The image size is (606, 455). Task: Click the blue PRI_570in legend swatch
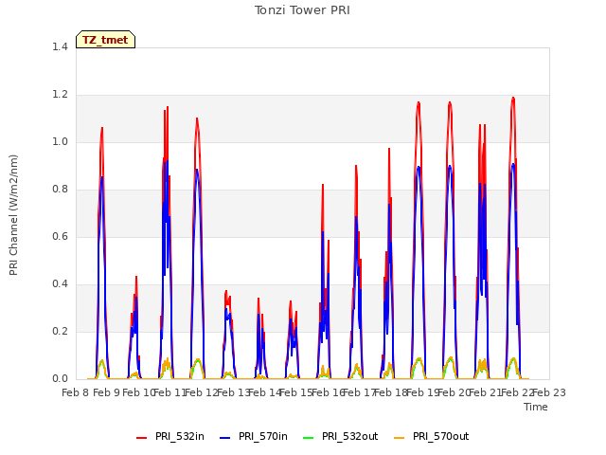225,438
